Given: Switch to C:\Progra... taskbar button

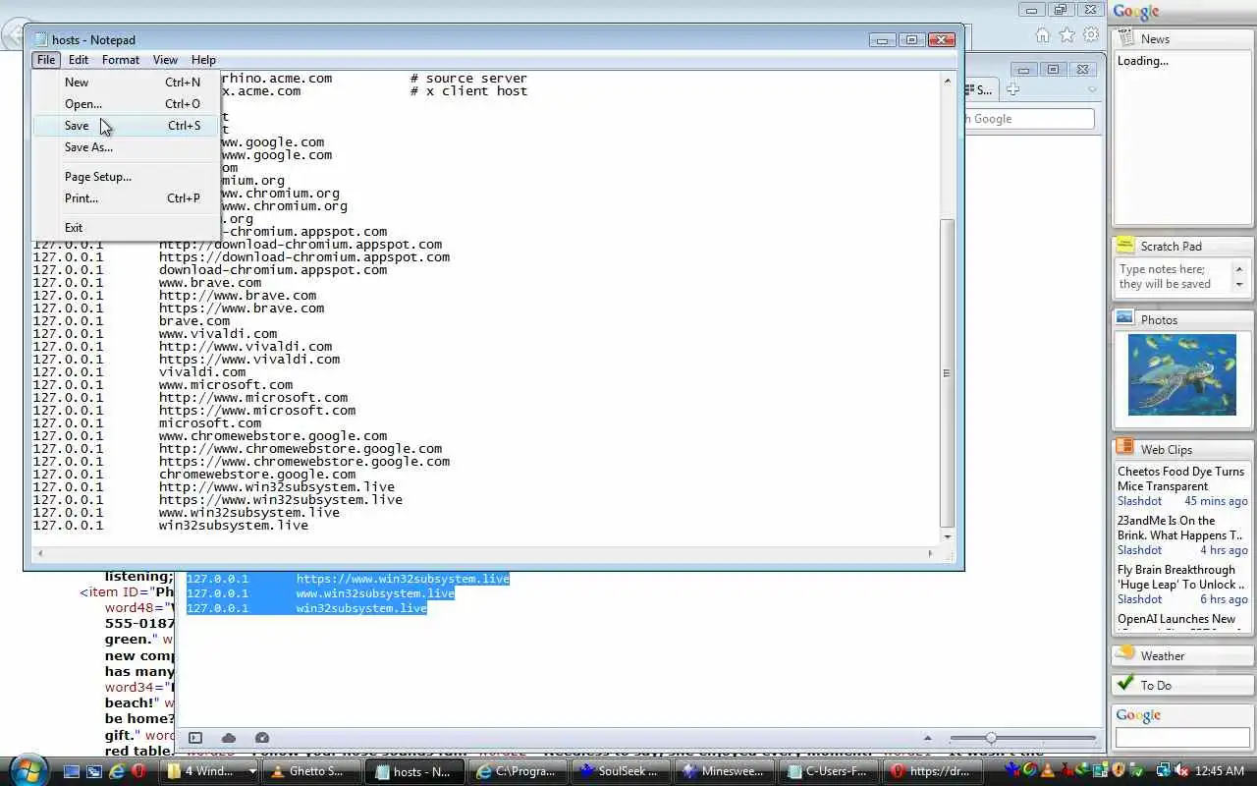Looking at the screenshot, I should 517,771.
